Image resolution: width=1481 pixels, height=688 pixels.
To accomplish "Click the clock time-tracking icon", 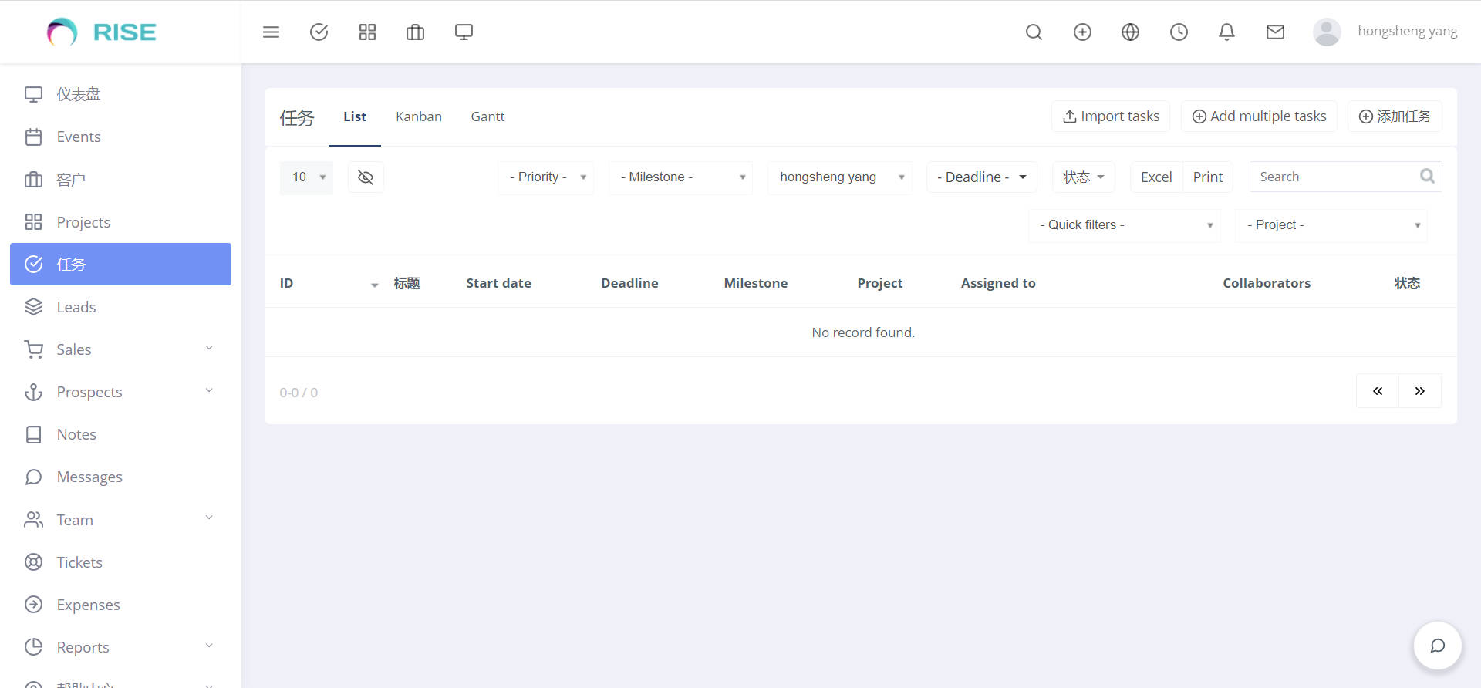I will (1179, 32).
